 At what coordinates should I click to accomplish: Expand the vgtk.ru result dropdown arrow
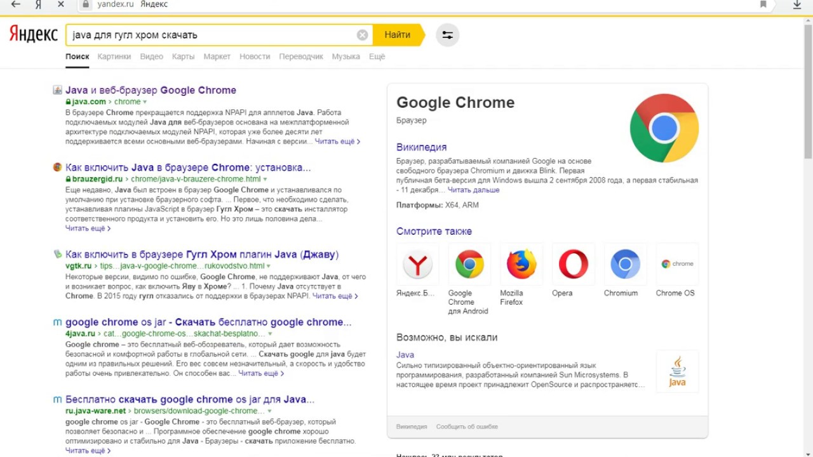[x=269, y=266]
